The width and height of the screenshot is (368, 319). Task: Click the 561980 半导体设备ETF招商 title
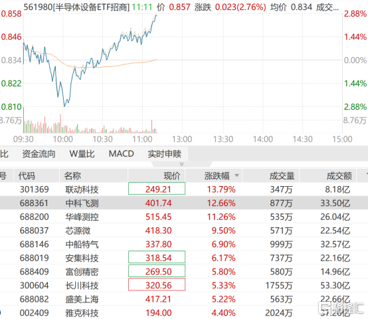[76, 7]
